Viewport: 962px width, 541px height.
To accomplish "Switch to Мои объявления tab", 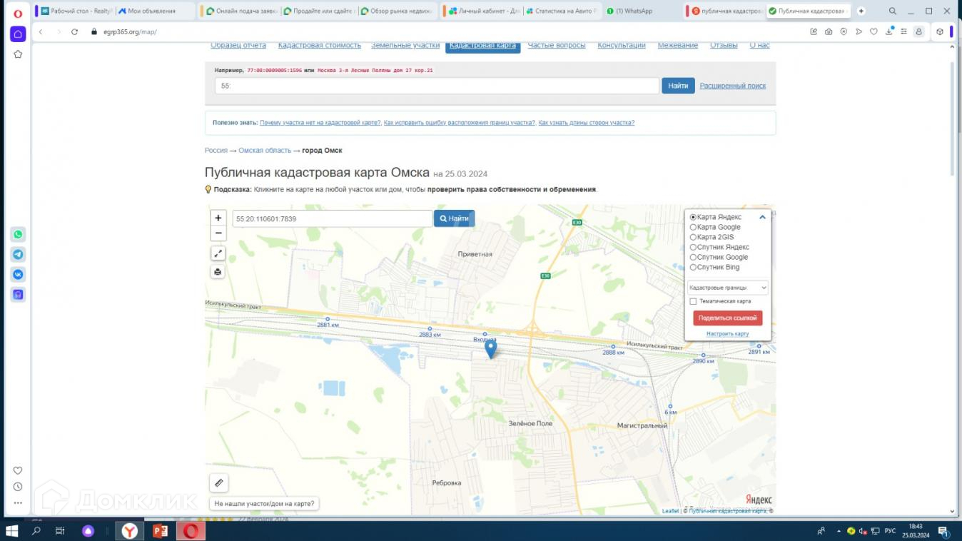I will (155, 11).
